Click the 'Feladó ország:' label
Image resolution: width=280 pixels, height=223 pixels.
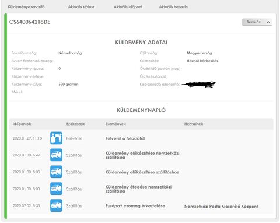(x=24, y=53)
